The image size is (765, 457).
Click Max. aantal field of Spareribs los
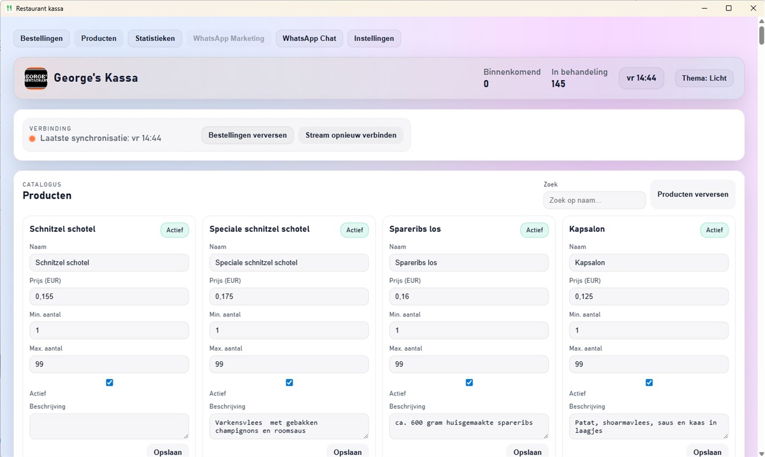pos(469,364)
